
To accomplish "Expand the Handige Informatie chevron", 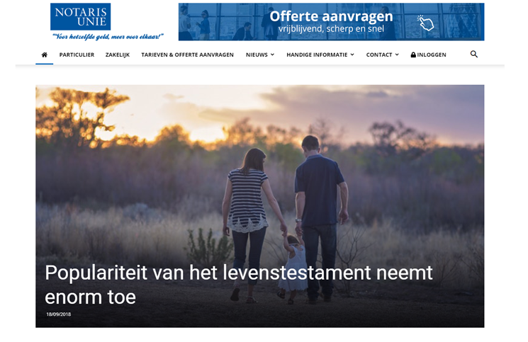I will click(352, 55).
